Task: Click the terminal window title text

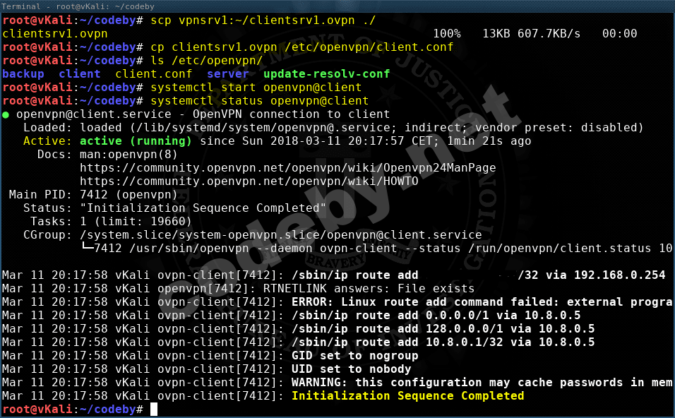Action: click(78, 6)
